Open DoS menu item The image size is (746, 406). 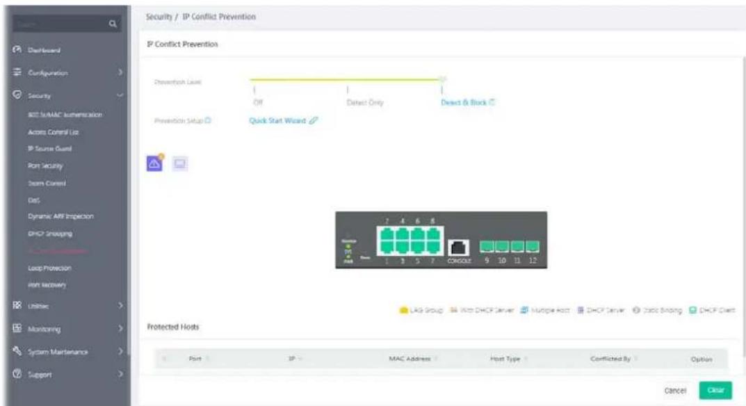[34, 200]
